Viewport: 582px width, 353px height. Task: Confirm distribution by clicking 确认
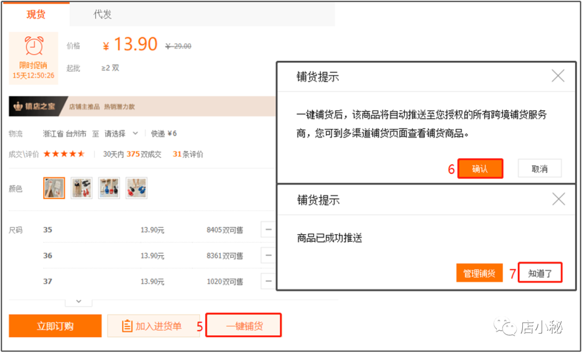(x=480, y=168)
